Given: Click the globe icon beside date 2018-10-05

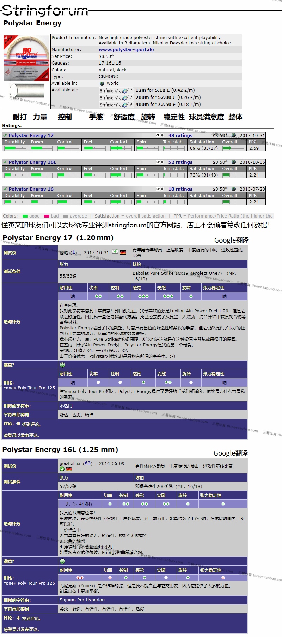Looking at the screenshot, I should click(x=234, y=162).
